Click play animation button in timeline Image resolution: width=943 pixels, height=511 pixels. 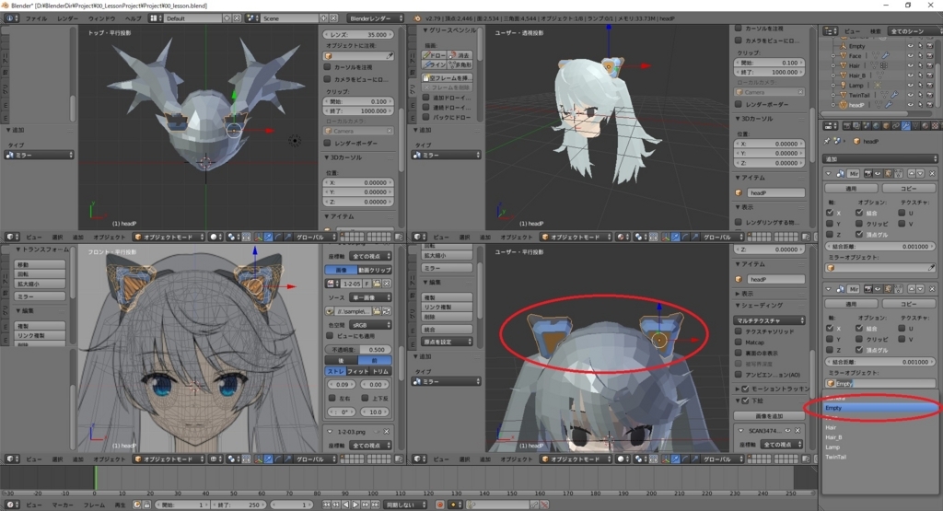point(355,505)
